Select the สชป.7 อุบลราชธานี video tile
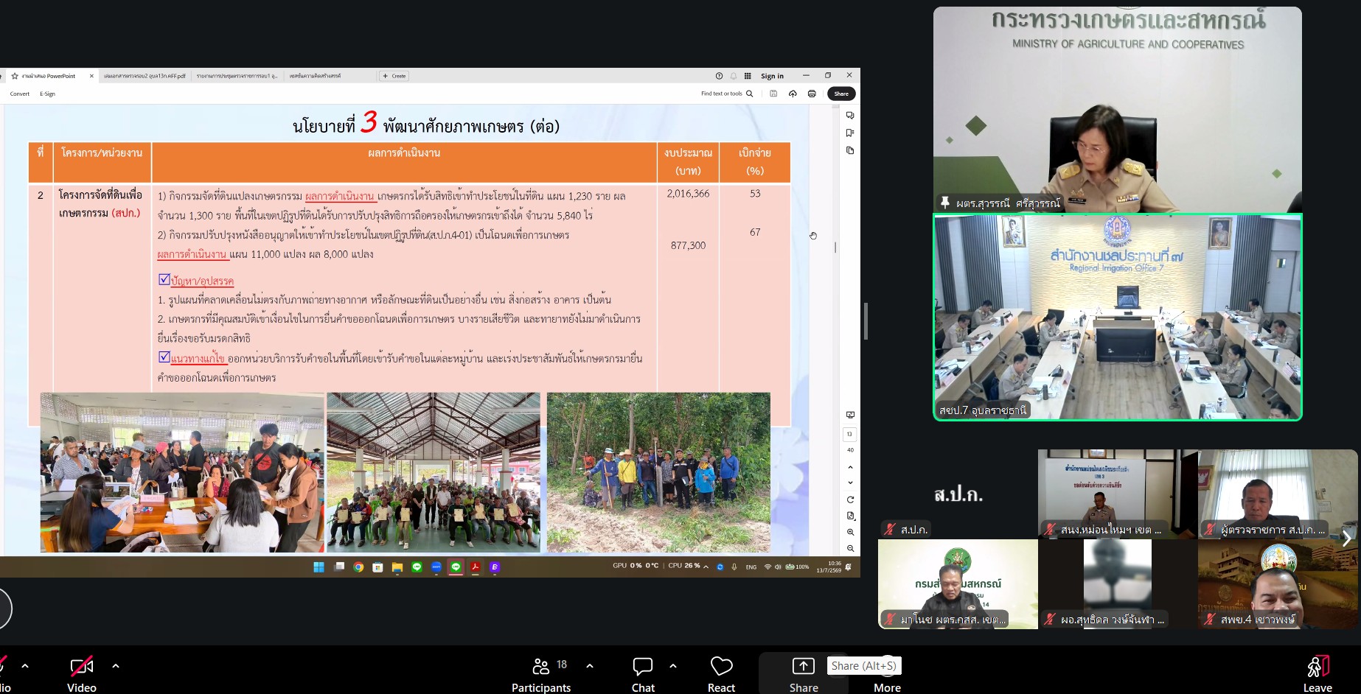The height and width of the screenshot is (694, 1361). click(1118, 318)
